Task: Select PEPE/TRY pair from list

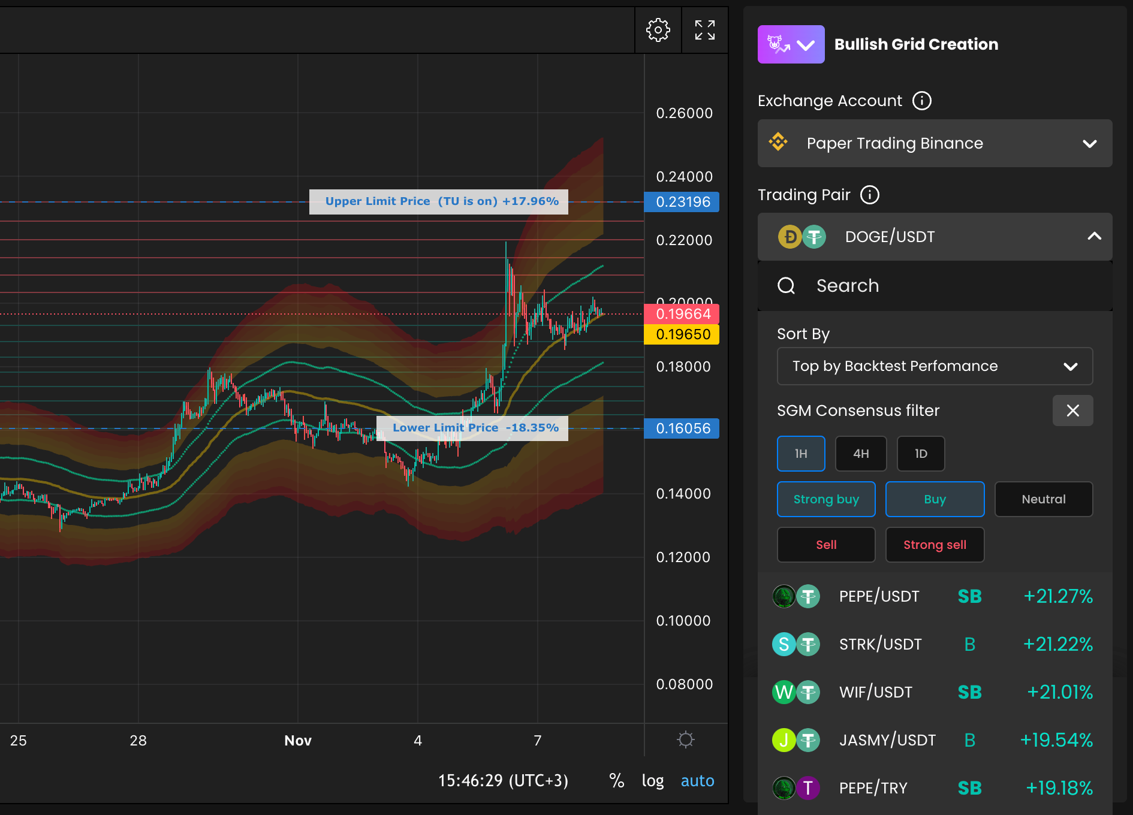Action: (935, 788)
